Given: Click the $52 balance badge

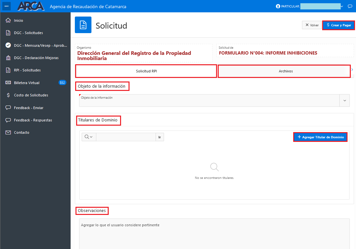Looking at the screenshot, I should [62, 83].
